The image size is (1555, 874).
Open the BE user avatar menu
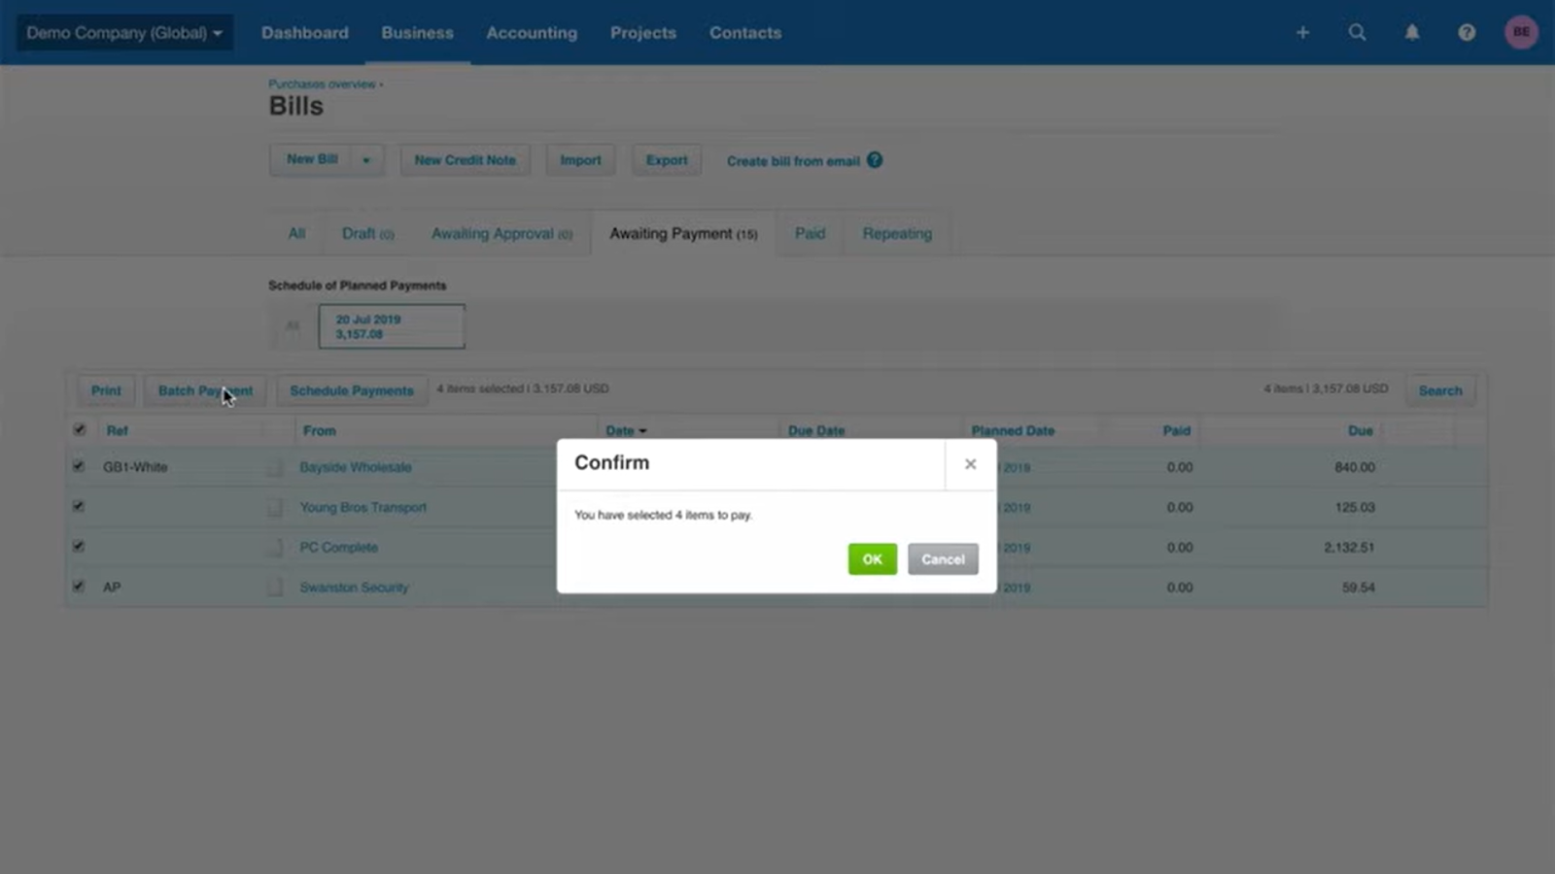(x=1521, y=32)
